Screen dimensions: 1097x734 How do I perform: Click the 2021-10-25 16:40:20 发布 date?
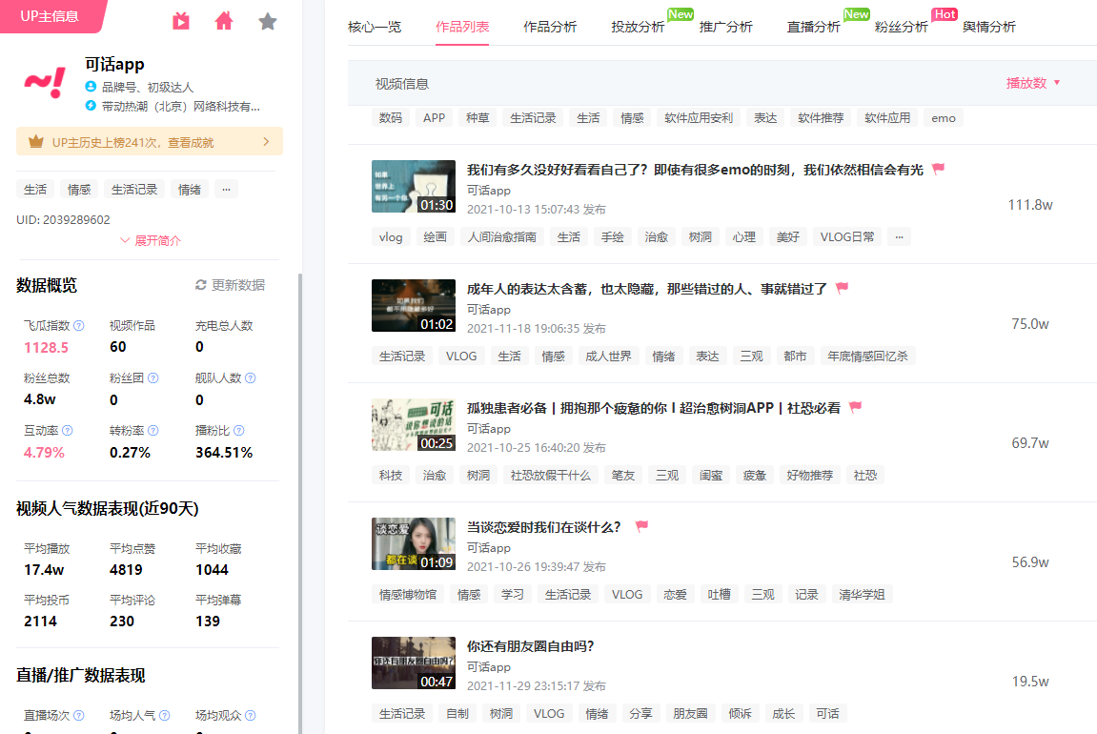(x=537, y=448)
